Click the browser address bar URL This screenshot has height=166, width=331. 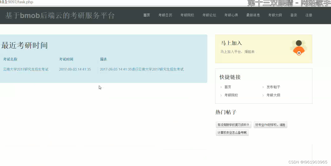[16, 2]
